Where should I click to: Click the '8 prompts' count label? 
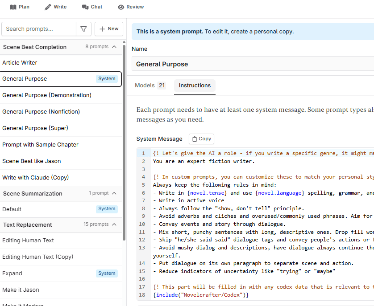(x=97, y=46)
